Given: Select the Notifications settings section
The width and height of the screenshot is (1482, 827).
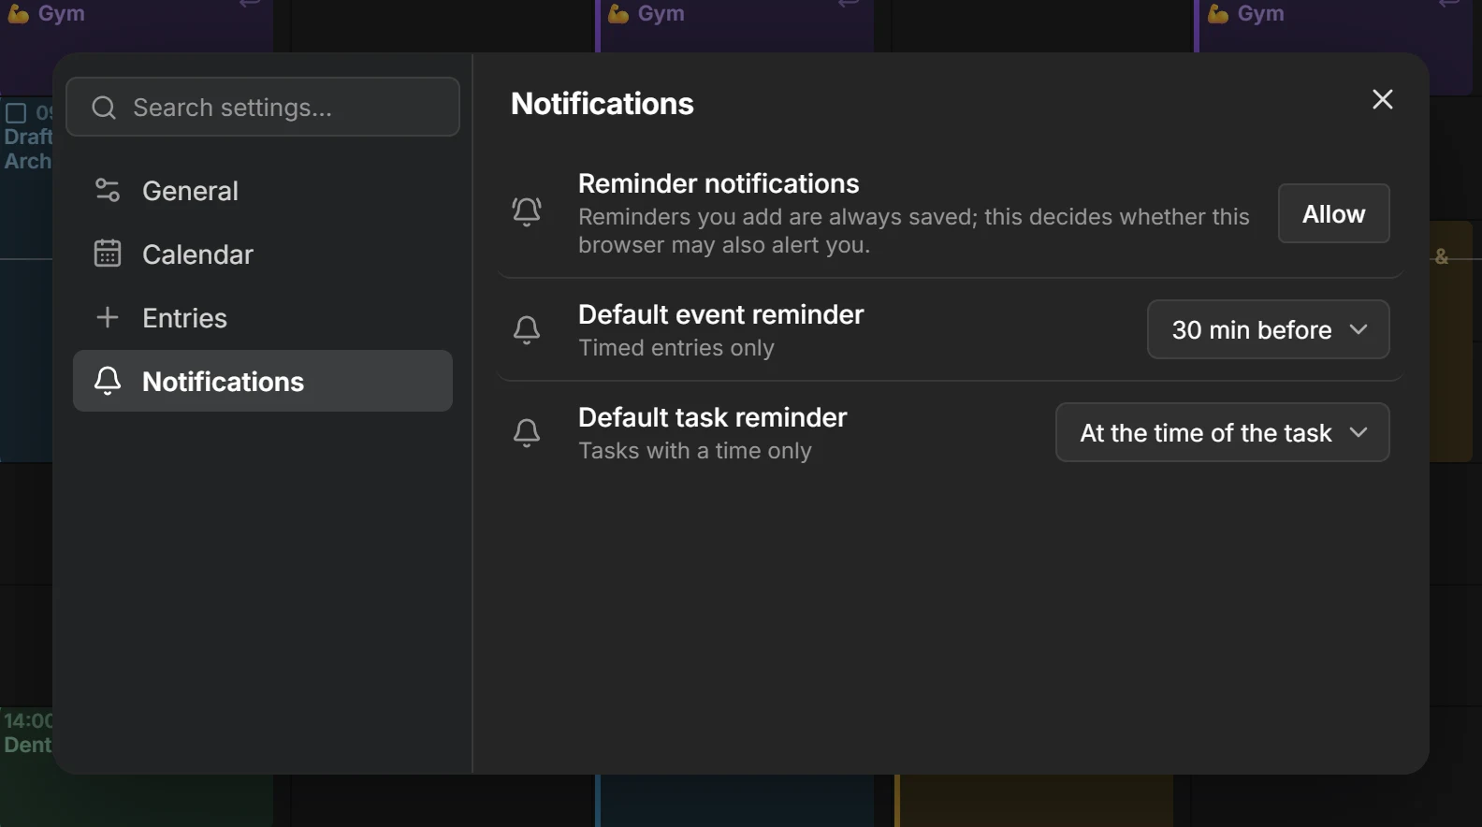Looking at the screenshot, I should coord(263,381).
